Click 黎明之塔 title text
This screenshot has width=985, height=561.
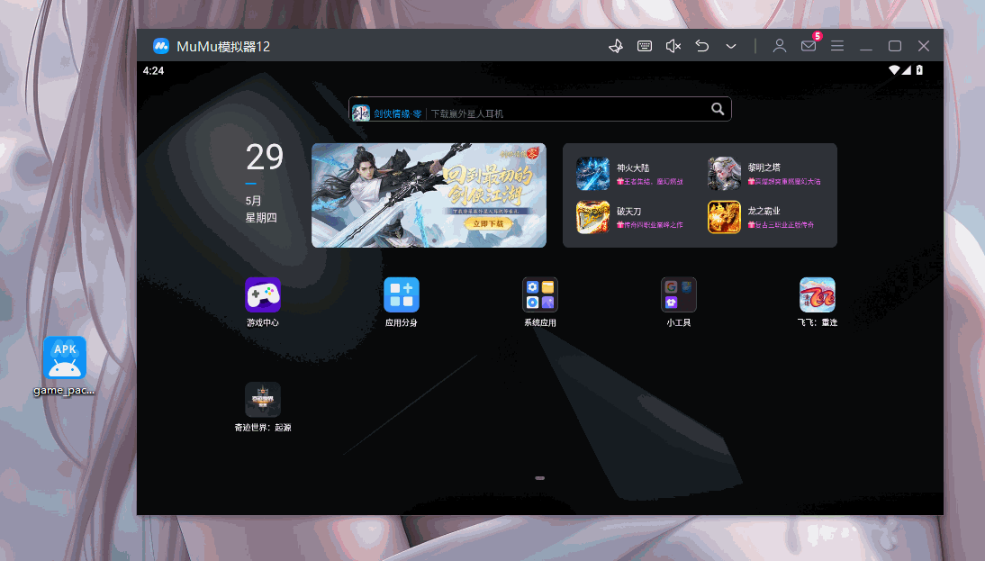click(764, 167)
